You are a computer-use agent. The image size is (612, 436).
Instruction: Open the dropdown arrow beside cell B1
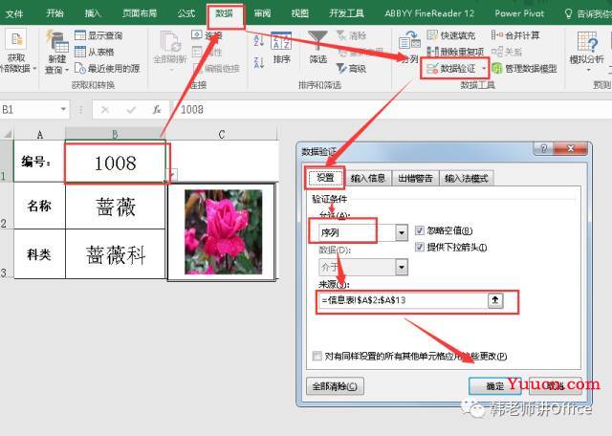click(x=171, y=174)
